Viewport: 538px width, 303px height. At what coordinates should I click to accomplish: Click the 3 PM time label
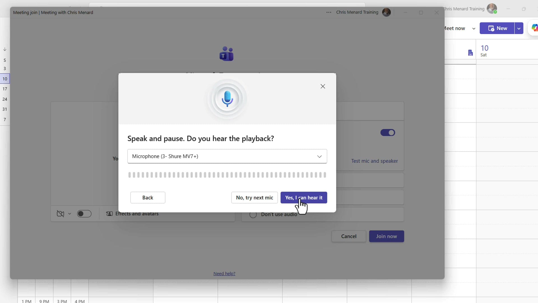tap(62, 301)
